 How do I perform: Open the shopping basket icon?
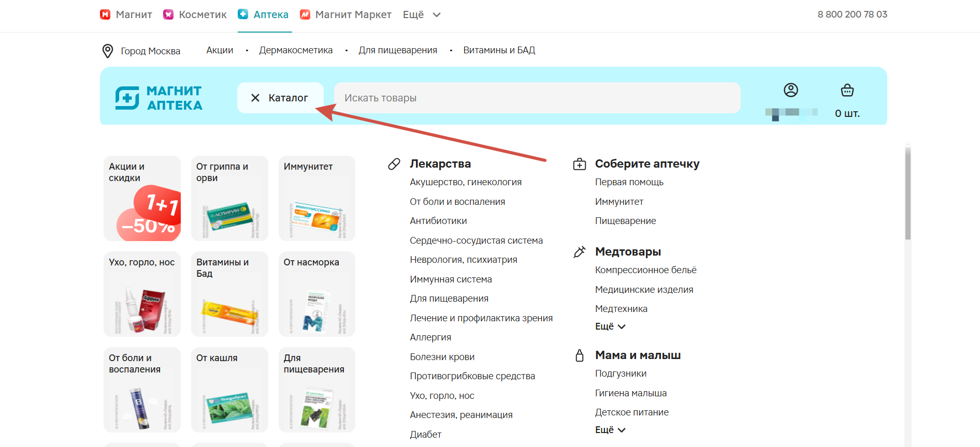tap(847, 90)
